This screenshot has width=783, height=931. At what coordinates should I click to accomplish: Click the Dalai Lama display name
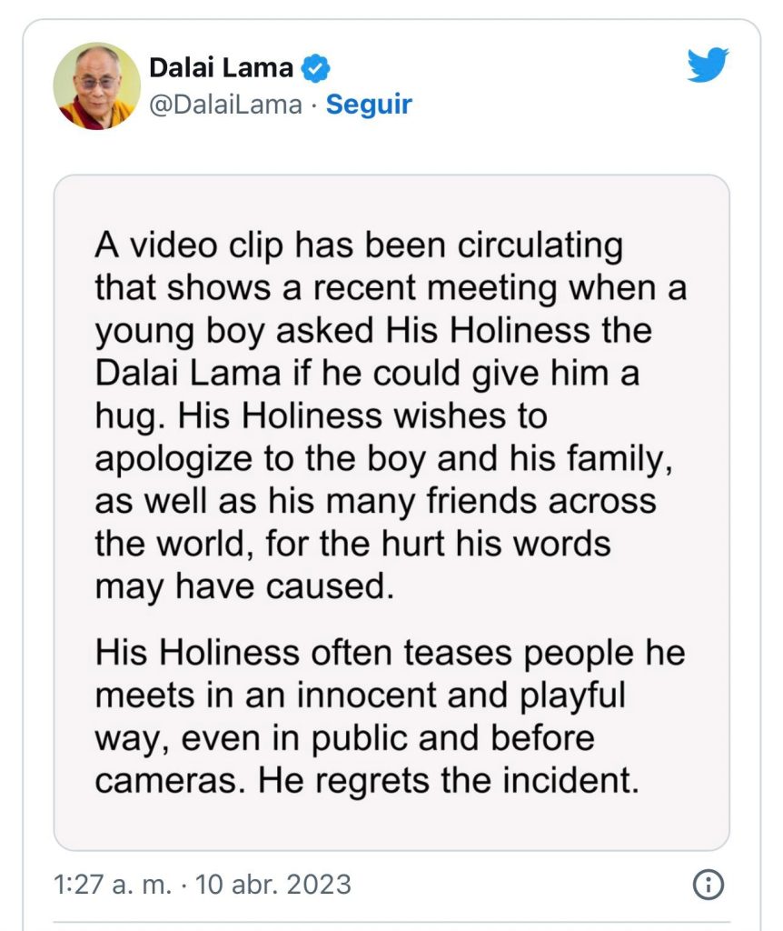[223, 65]
